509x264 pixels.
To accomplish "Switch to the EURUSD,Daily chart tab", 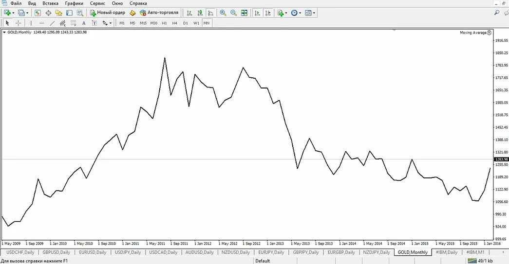I will point(93,252).
